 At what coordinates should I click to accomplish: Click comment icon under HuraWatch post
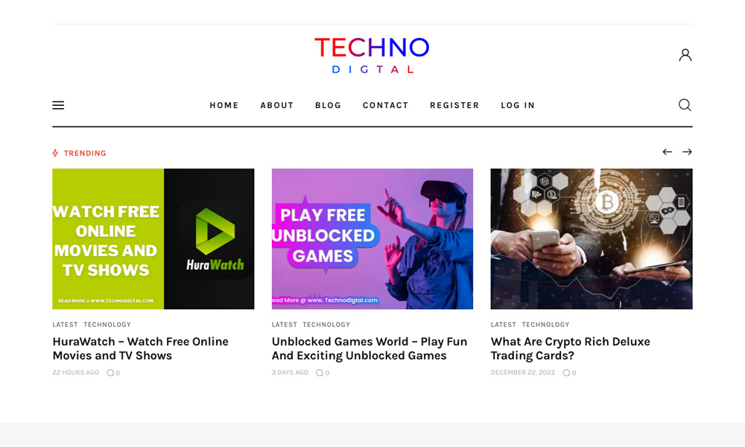coord(110,373)
